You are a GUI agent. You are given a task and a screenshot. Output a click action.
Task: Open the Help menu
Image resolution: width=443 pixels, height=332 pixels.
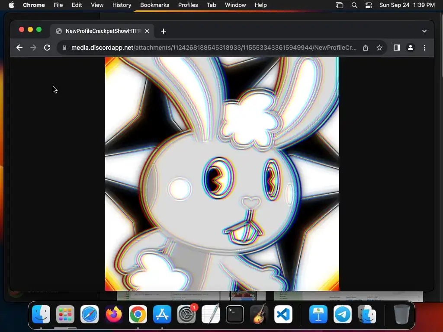(260, 5)
